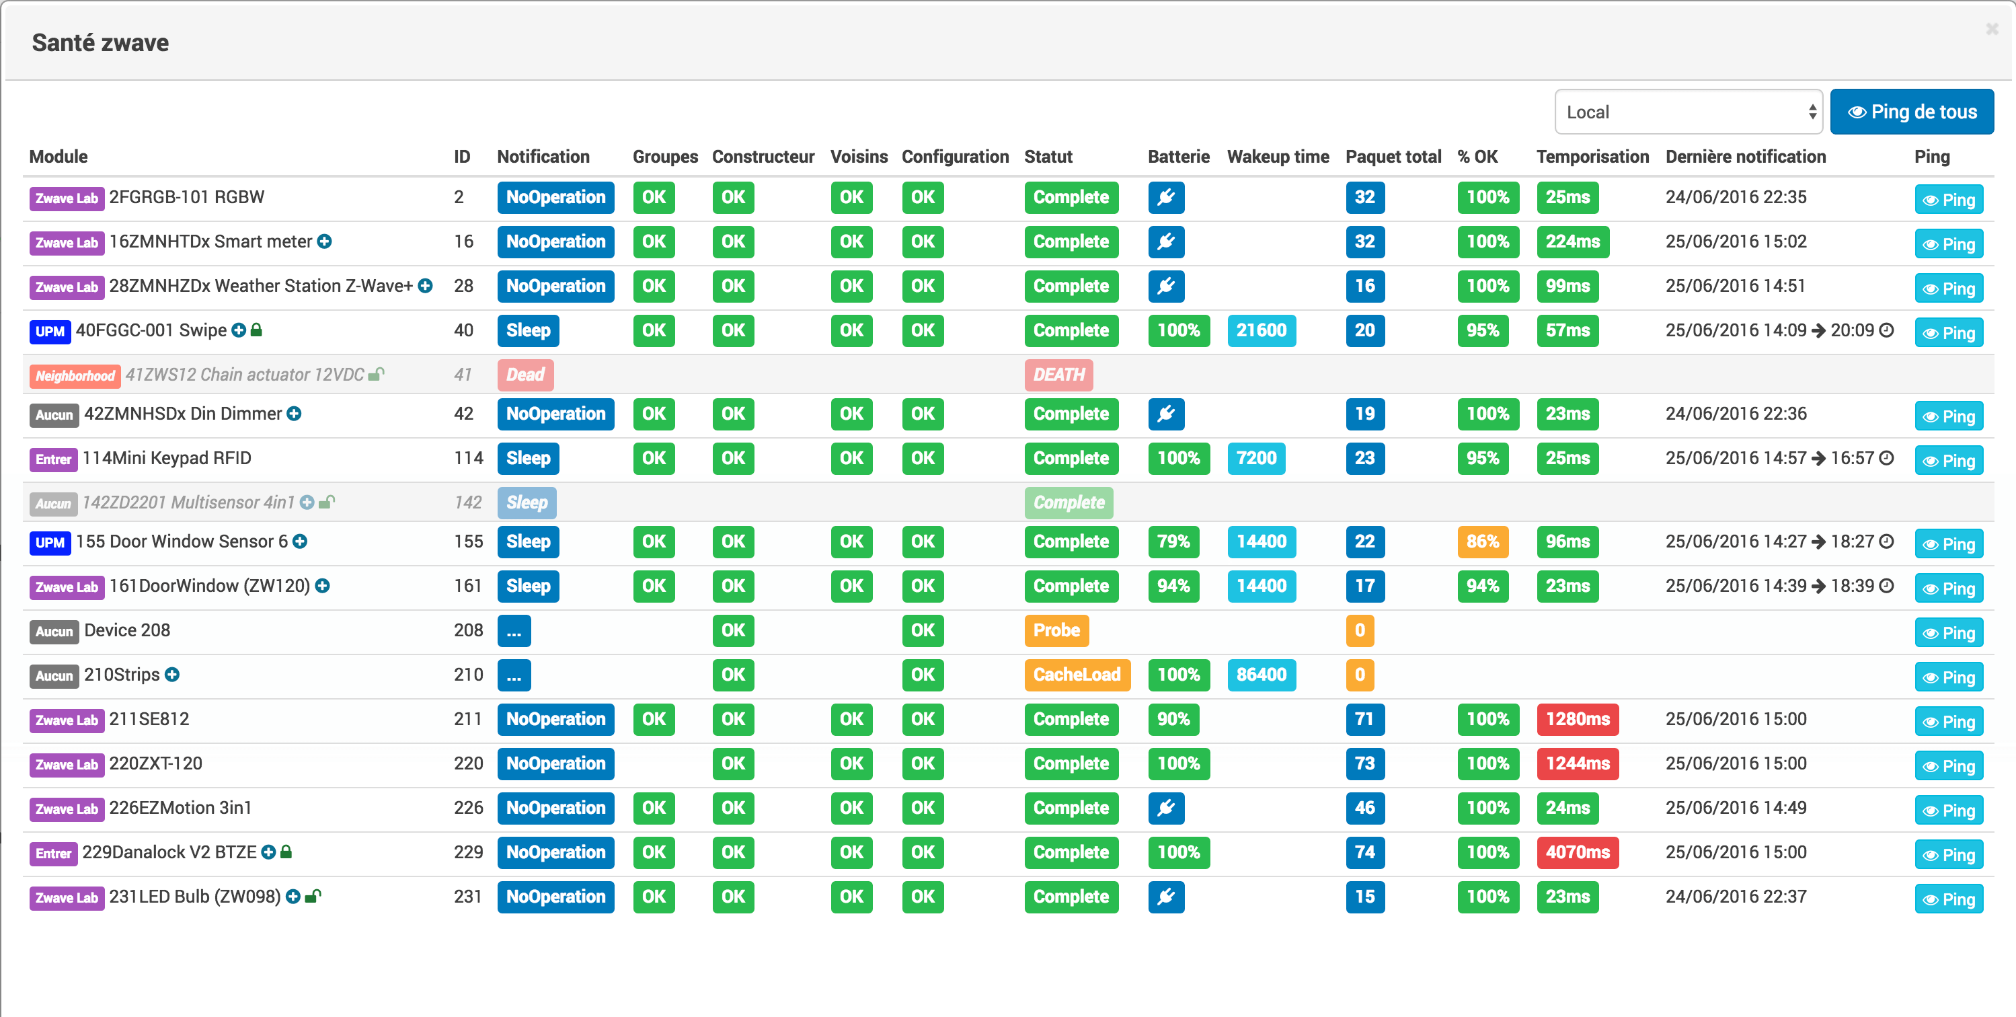
Task: Click the power plug icon for 42ZMNHSDx Din Dimmer
Action: 1165,414
